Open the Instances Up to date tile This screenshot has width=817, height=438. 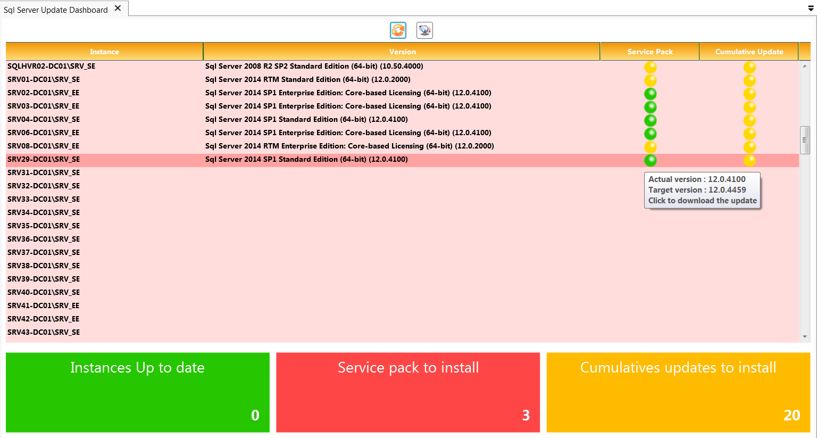[x=138, y=392]
